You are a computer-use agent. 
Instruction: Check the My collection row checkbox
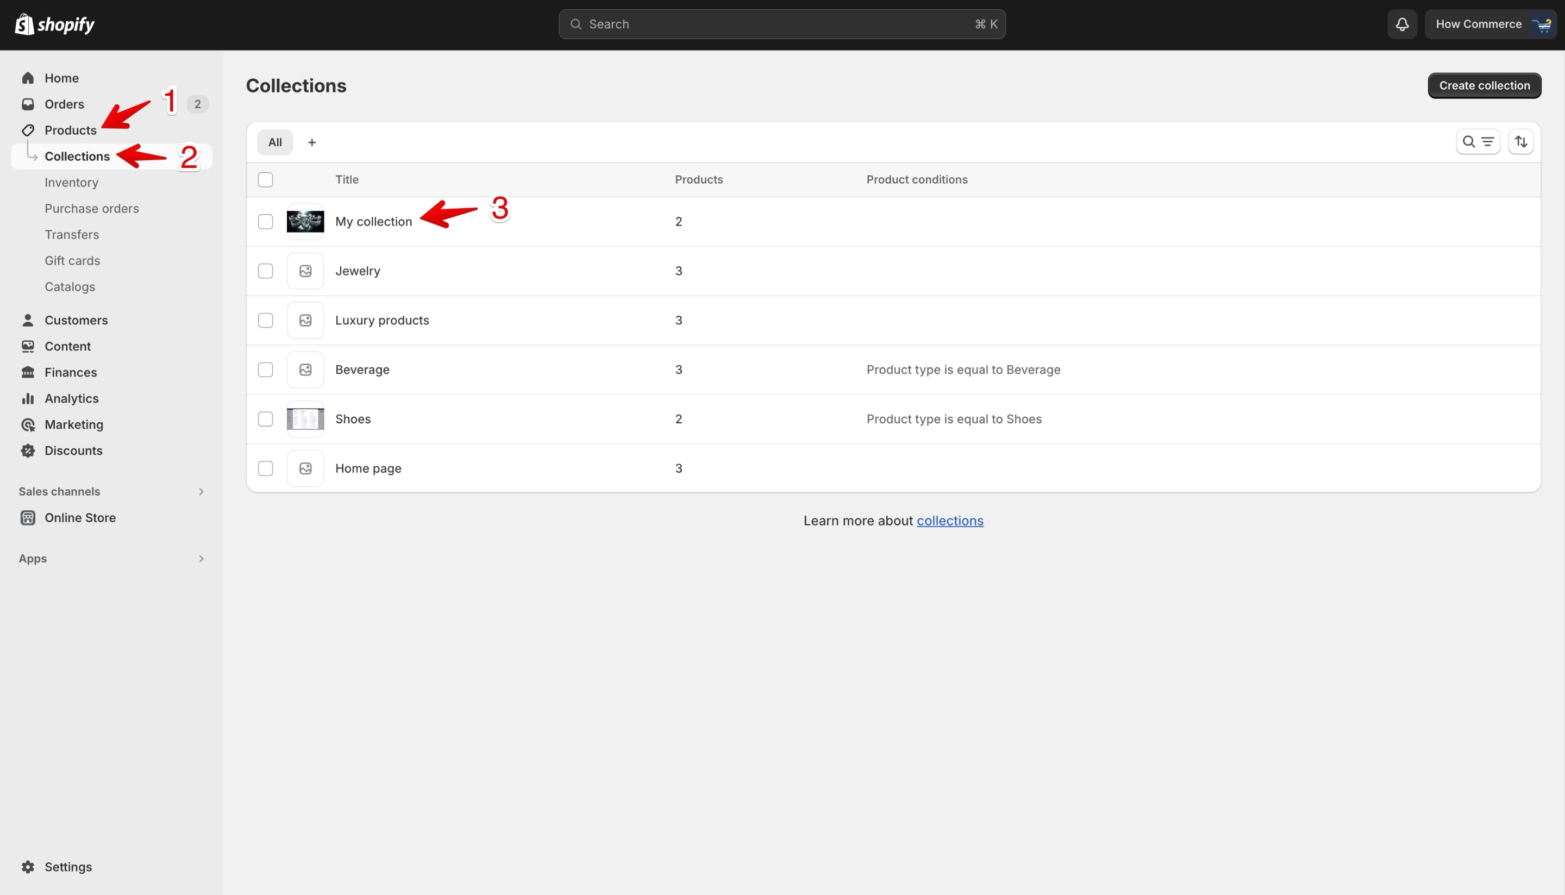(x=266, y=221)
